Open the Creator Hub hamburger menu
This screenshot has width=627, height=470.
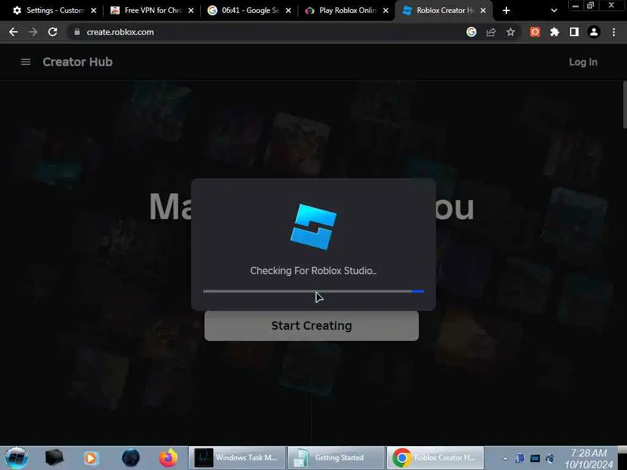pyautogui.click(x=26, y=62)
